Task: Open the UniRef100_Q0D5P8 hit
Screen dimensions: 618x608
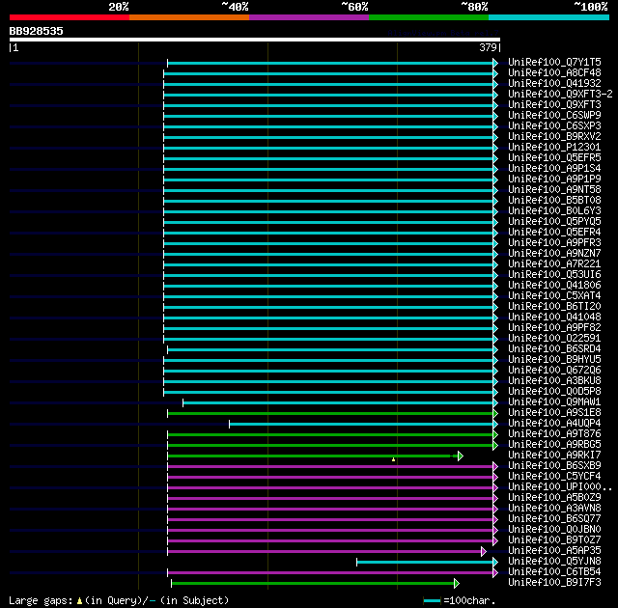Action: [x=554, y=392]
